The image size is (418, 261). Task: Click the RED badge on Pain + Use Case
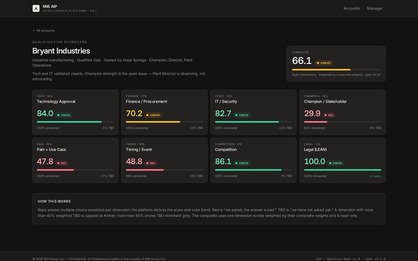pos(62,163)
